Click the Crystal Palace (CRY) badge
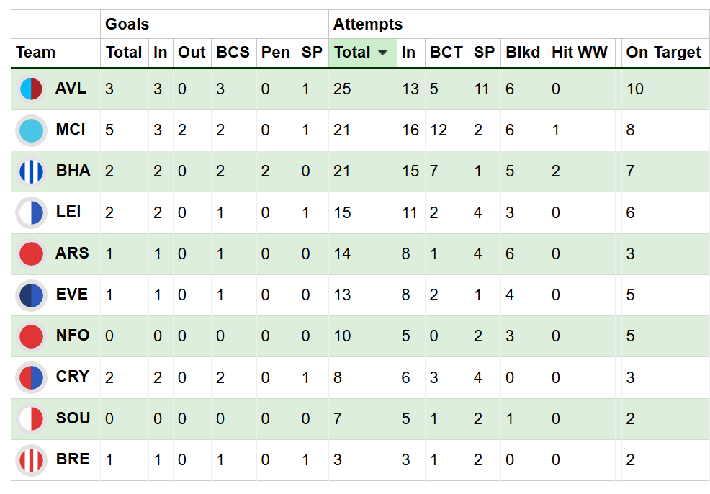This screenshot has width=710, height=494. (x=31, y=377)
